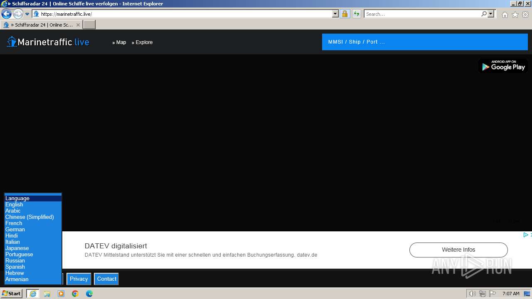This screenshot has width=532, height=299.
Task: Choose Hebrew in the language list
Action: [x=33, y=273]
